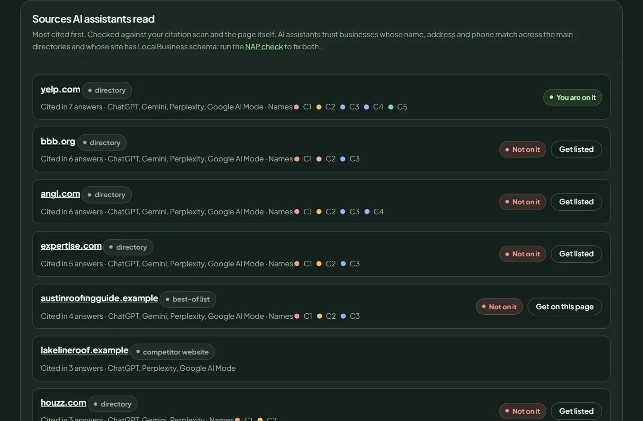Click the directory tag next to houzz.com
The image size is (643, 421).
[113, 404]
